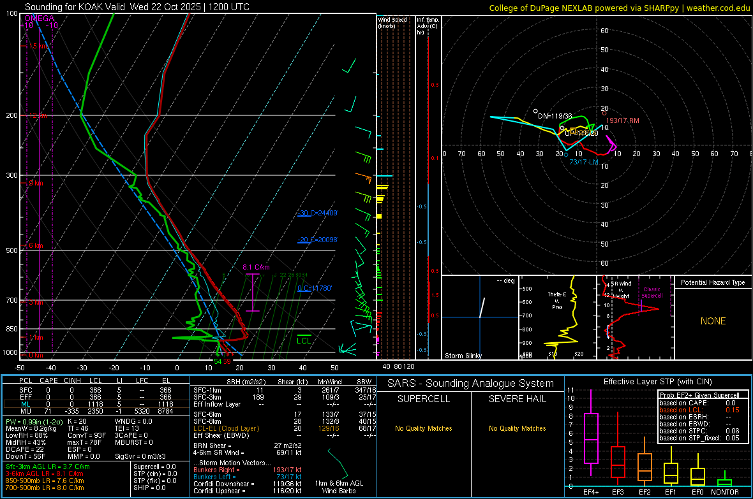Click the 'Storm Slinky' panel label
Image resolution: width=753 pixels, height=499 pixels.
463,356
